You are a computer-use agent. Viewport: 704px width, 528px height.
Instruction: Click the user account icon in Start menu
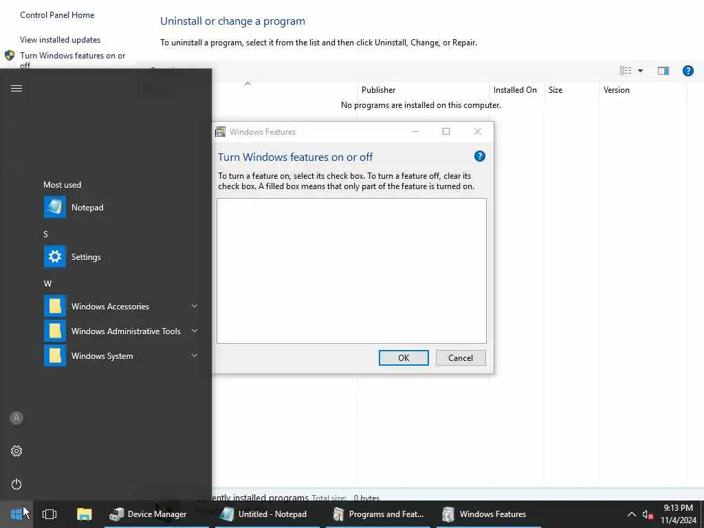pyautogui.click(x=16, y=418)
